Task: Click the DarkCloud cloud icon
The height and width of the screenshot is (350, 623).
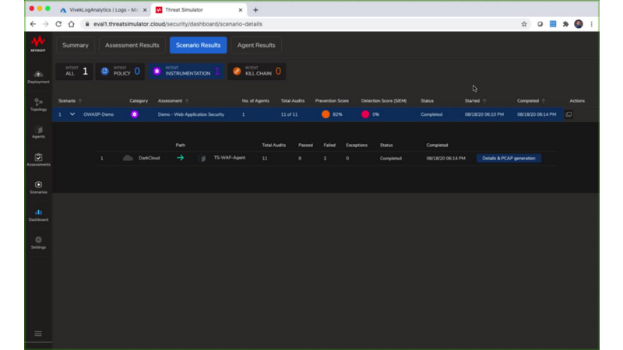Action: (128, 158)
